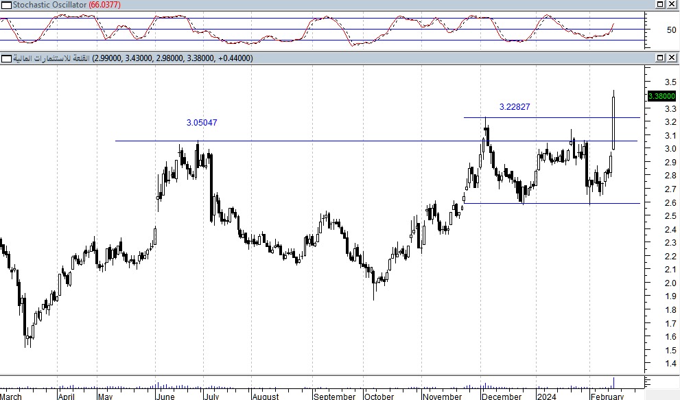Close the Stochastic Oscillator inner window
The height and width of the screenshot is (400, 680).
[672, 5]
